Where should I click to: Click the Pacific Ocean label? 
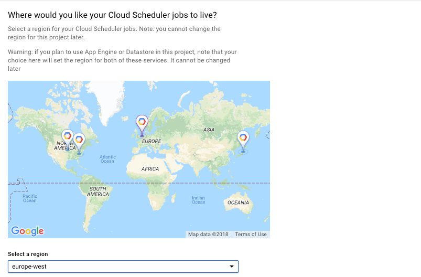pyautogui.click(x=30, y=198)
